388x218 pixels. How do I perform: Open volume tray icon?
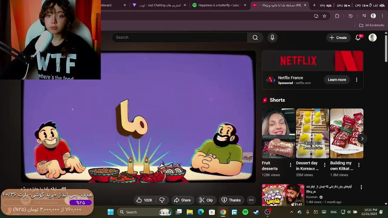pos(349,212)
